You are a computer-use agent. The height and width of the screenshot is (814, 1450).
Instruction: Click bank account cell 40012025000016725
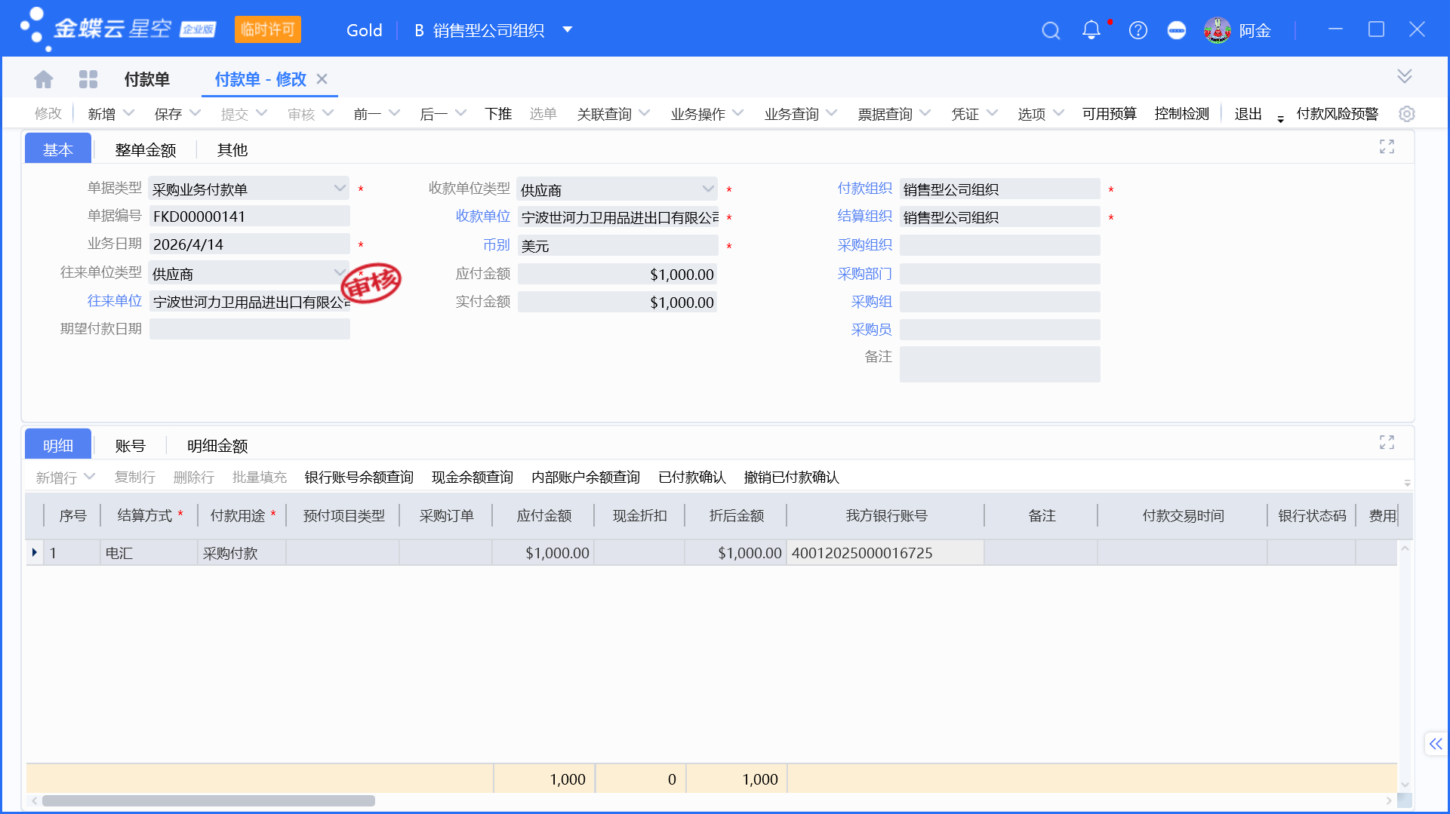coord(885,553)
